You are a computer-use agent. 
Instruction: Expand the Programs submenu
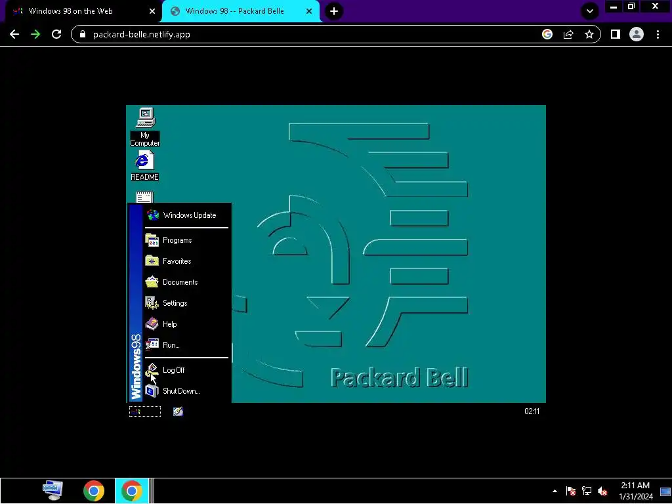[187, 240]
